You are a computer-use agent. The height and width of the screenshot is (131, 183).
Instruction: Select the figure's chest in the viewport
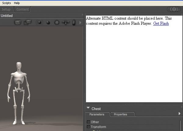tap(19, 78)
